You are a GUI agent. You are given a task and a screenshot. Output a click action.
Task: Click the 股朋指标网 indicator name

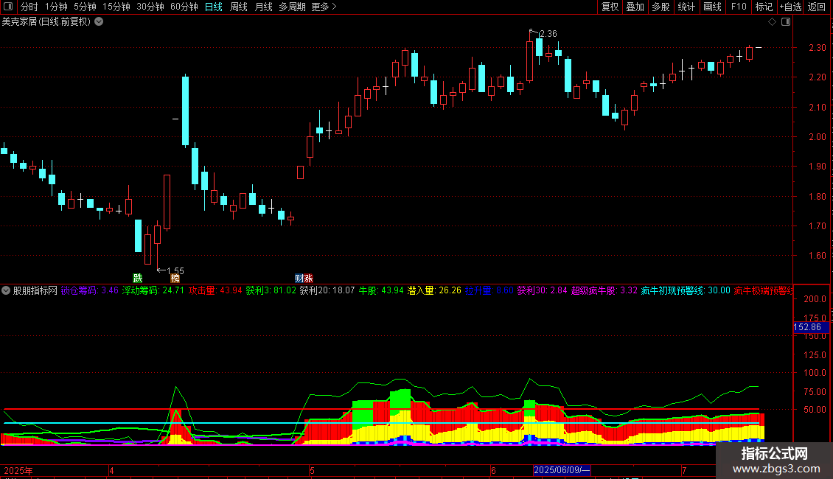point(35,290)
